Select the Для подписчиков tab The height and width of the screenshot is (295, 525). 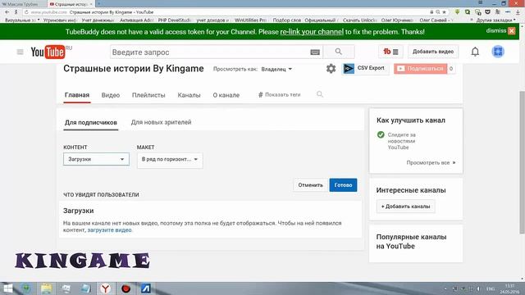click(x=91, y=123)
